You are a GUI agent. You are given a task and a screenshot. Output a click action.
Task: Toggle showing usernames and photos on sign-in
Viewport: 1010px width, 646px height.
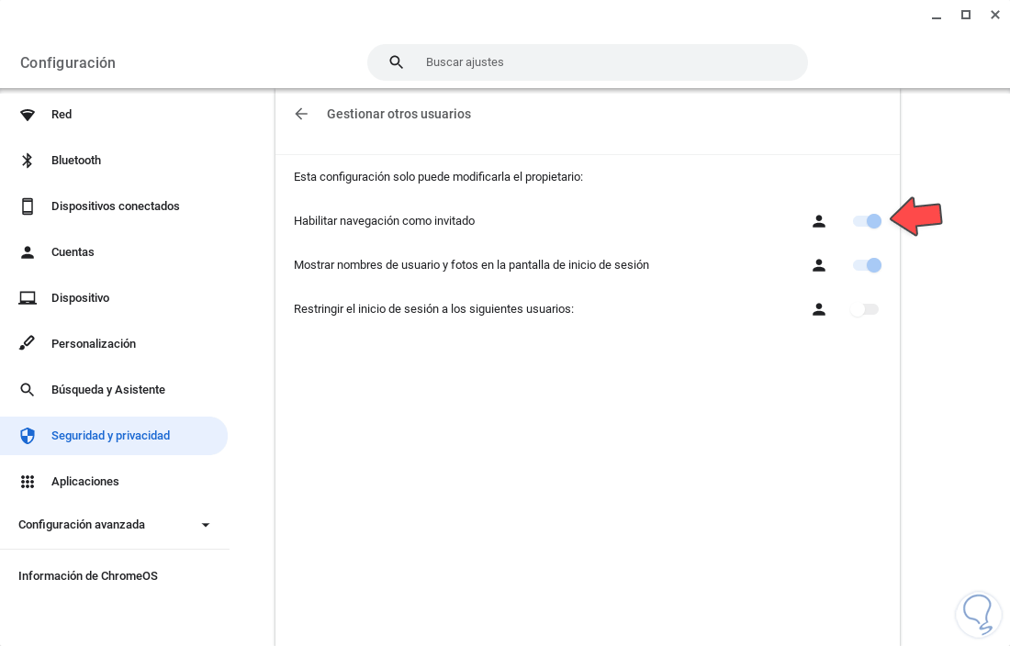[x=867, y=265]
